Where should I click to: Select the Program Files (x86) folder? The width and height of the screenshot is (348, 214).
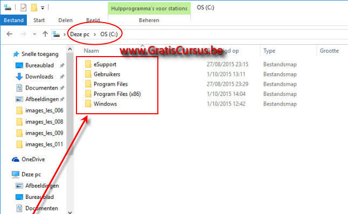coord(117,94)
